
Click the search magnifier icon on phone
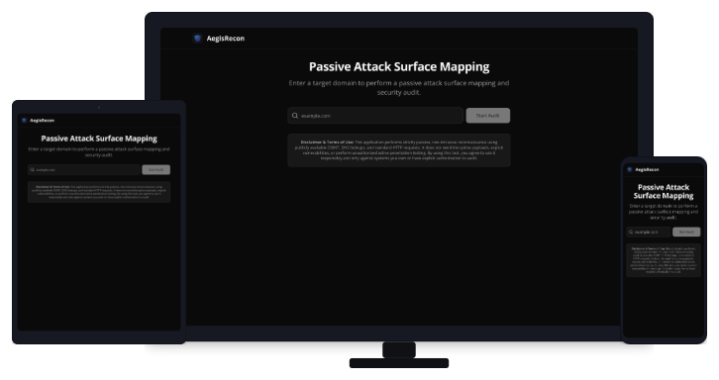pyautogui.click(x=631, y=232)
